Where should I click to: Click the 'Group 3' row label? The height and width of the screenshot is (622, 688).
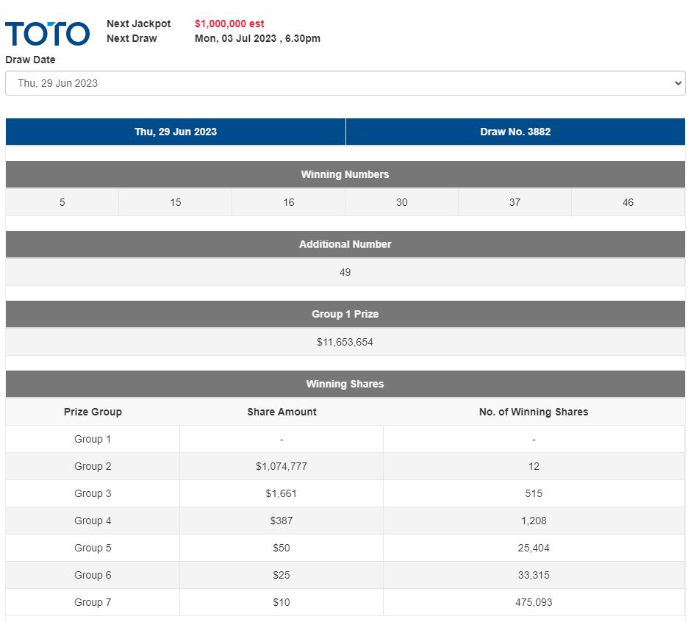[x=93, y=493]
